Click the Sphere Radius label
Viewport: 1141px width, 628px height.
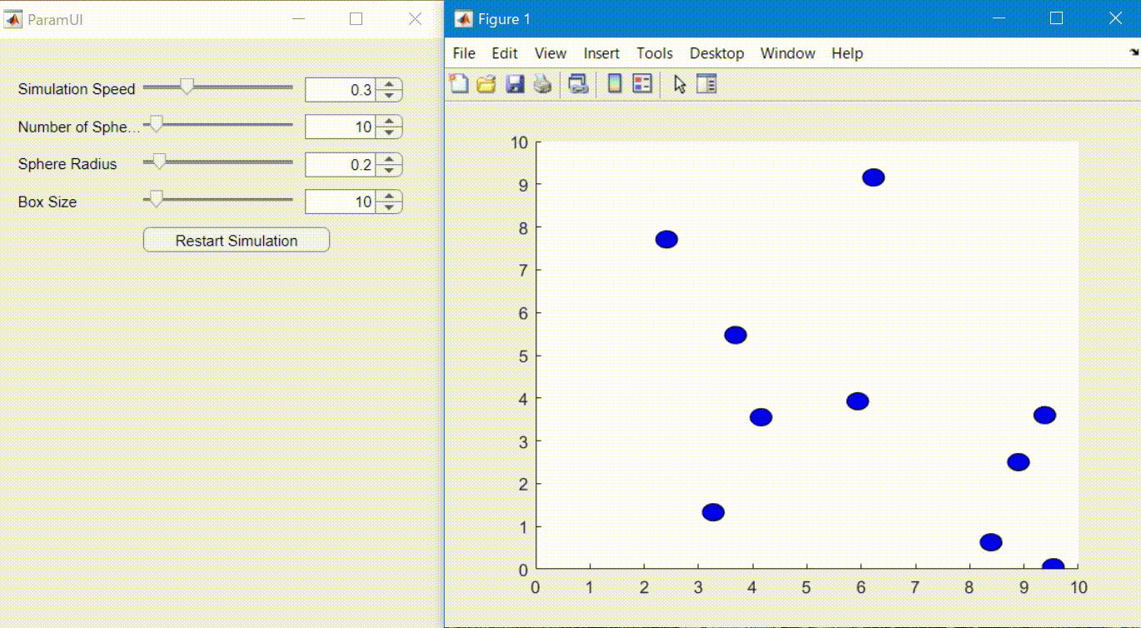pos(67,164)
